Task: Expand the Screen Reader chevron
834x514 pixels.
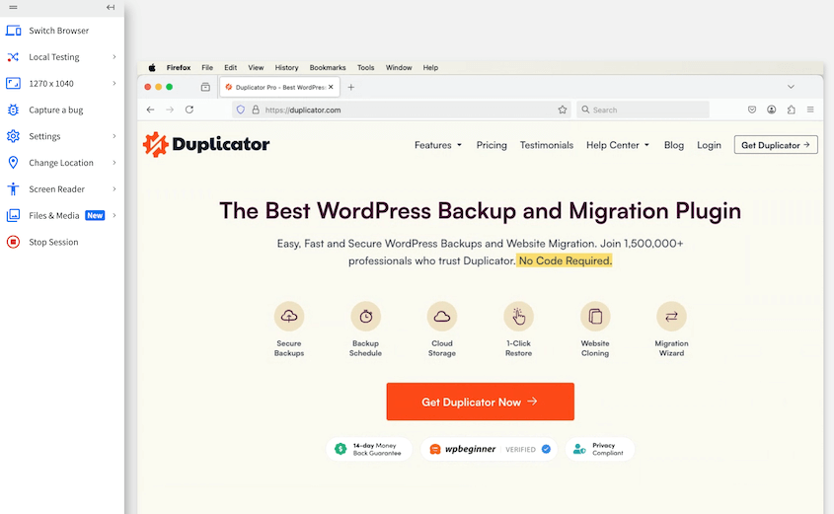Action: (114, 189)
